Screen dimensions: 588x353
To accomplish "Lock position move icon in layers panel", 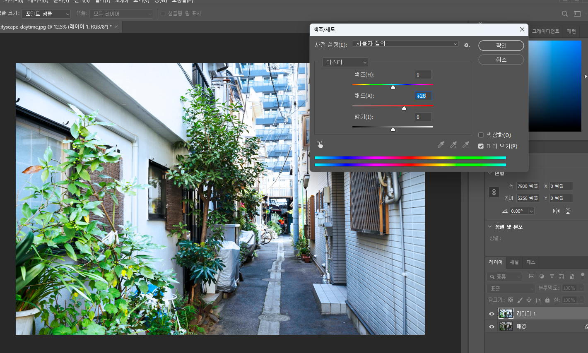I will [x=529, y=300].
